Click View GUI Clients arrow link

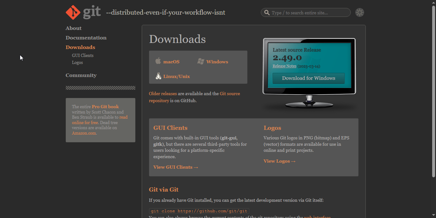pyautogui.click(x=176, y=167)
